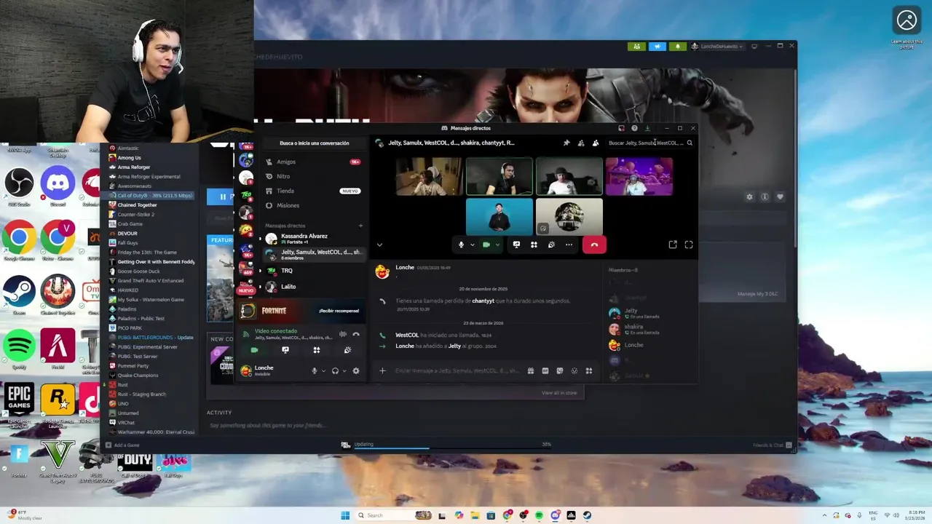932x524 pixels.
Task: Pop out the call into a separate window
Action: click(x=673, y=245)
